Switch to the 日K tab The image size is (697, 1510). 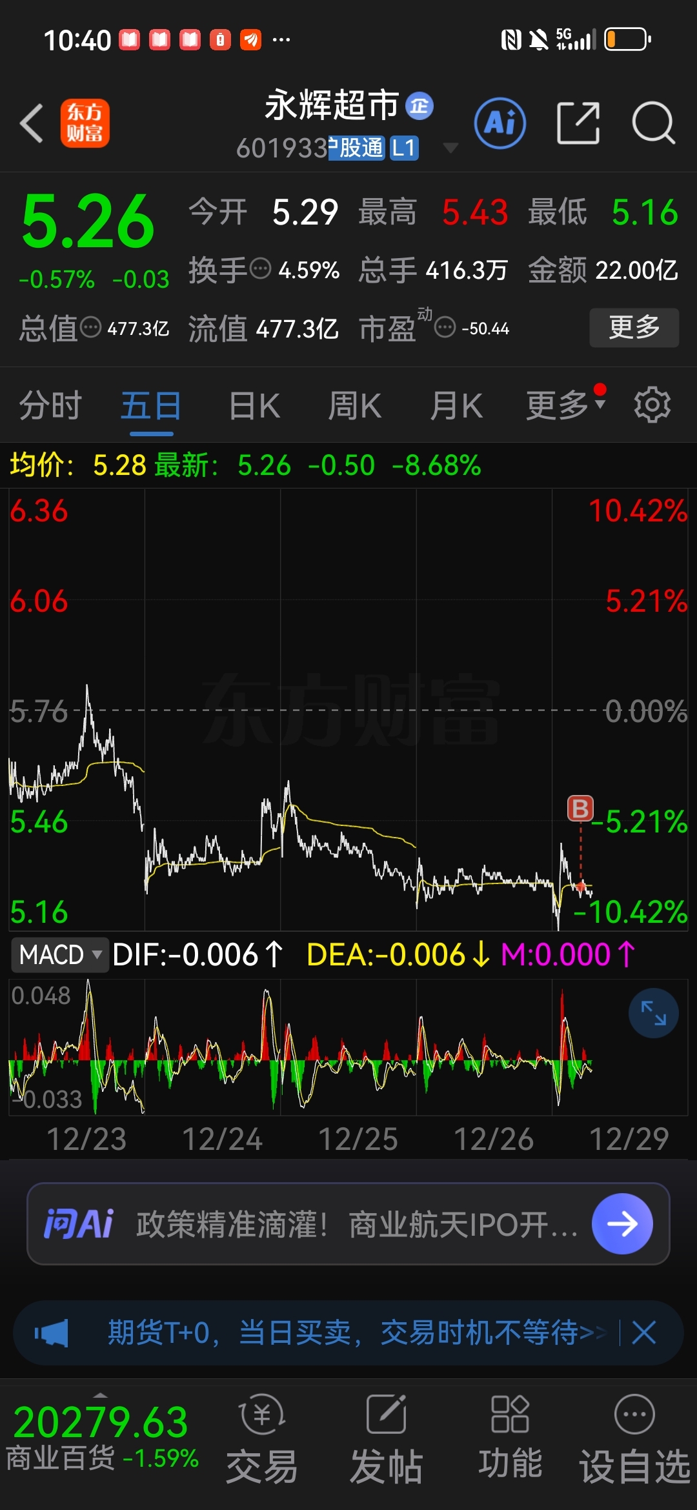pos(254,406)
